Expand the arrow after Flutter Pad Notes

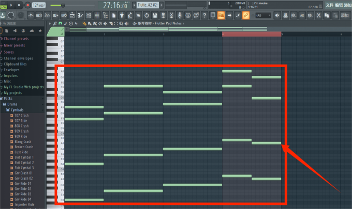click(x=183, y=24)
